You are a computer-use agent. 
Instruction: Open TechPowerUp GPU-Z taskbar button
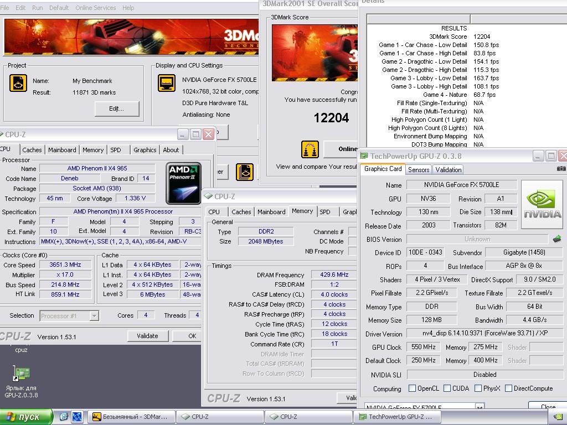396,417
